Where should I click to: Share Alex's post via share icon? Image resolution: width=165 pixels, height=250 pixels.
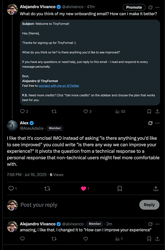click(156, 189)
